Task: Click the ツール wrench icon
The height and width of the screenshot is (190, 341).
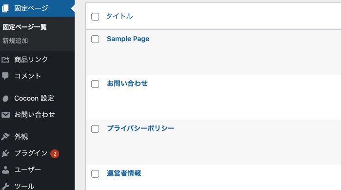Action: click(5, 186)
